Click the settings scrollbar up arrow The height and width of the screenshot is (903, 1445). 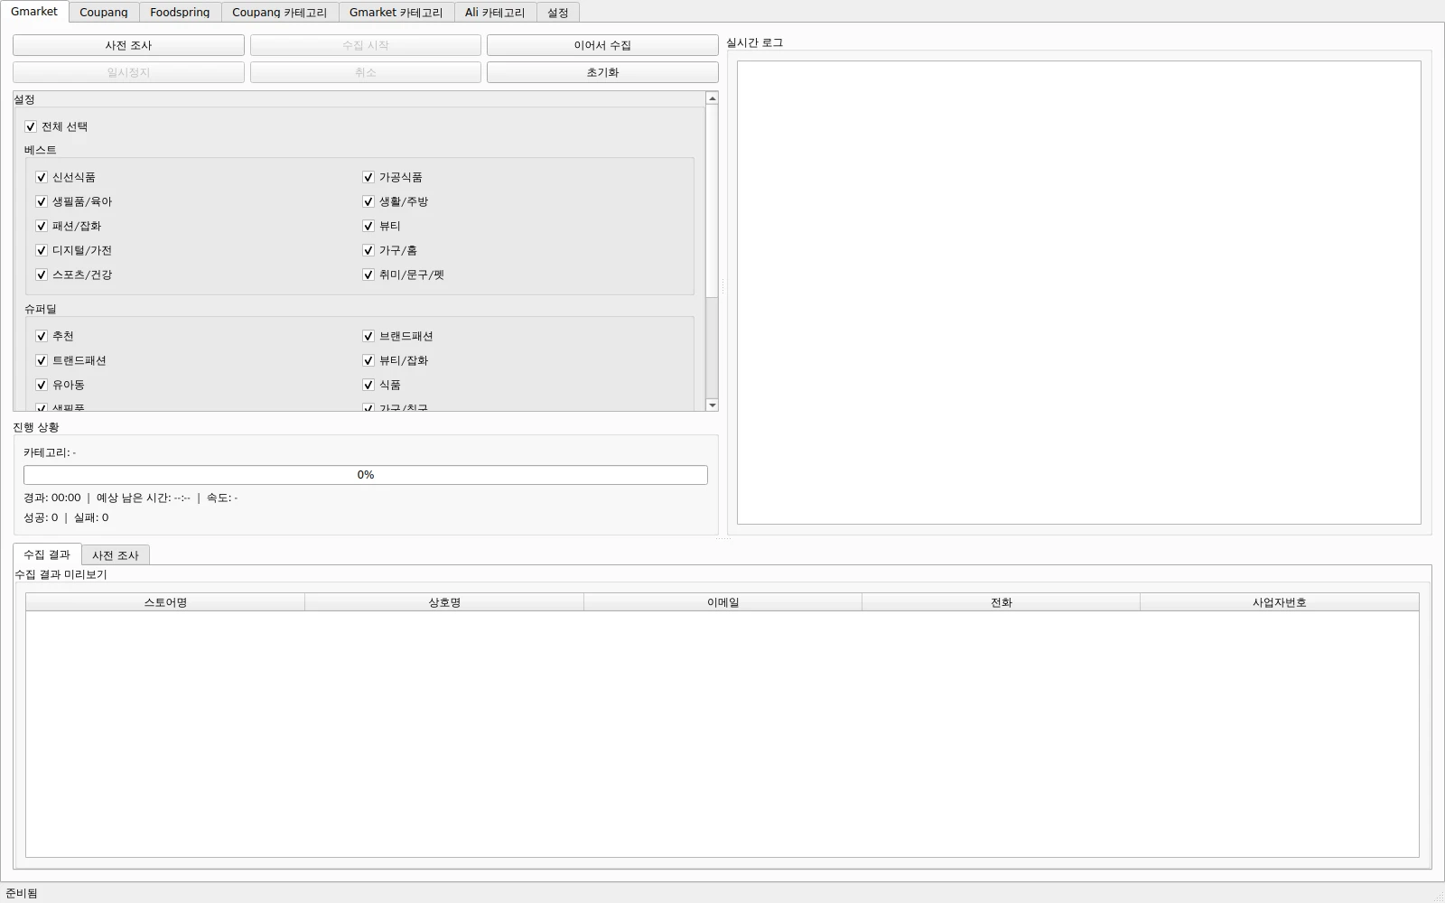tap(713, 98)
